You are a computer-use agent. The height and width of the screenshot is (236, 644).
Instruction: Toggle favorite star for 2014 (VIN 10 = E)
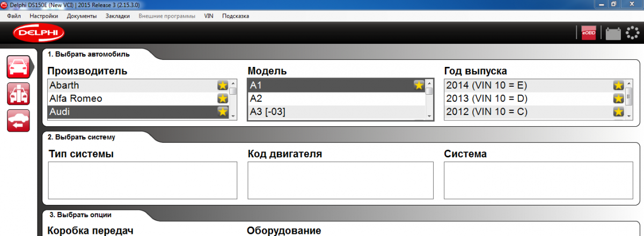[619, 85]
